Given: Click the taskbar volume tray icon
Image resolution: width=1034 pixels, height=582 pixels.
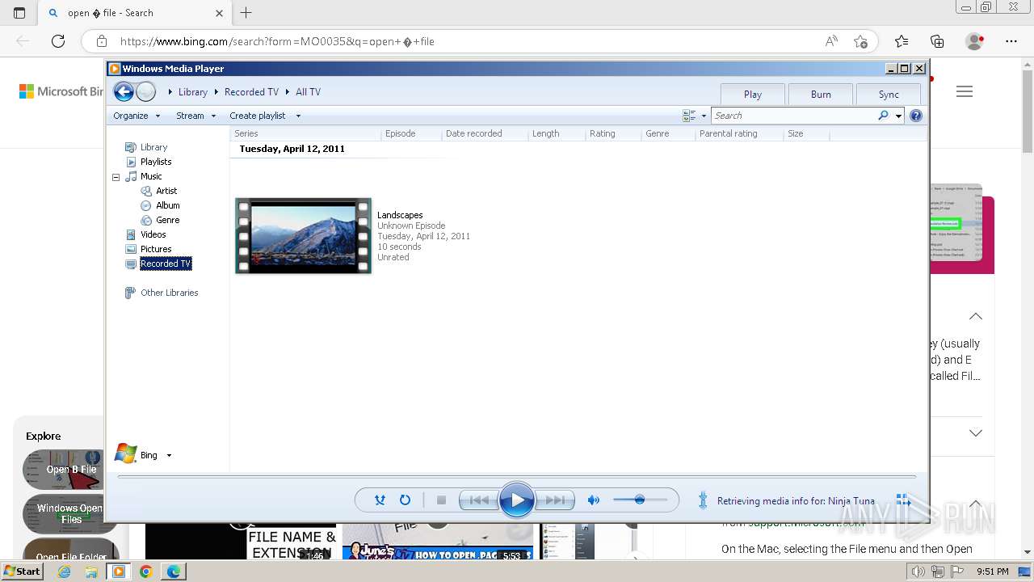Looking at the screenshot, I should tap(918, 571).
